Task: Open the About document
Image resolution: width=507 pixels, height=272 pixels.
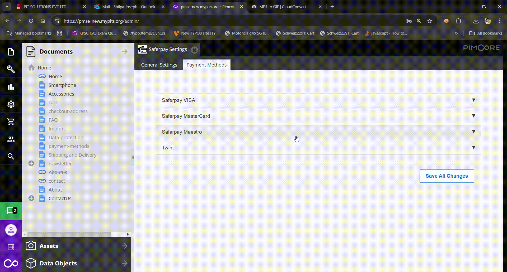Action: [55, 190]
